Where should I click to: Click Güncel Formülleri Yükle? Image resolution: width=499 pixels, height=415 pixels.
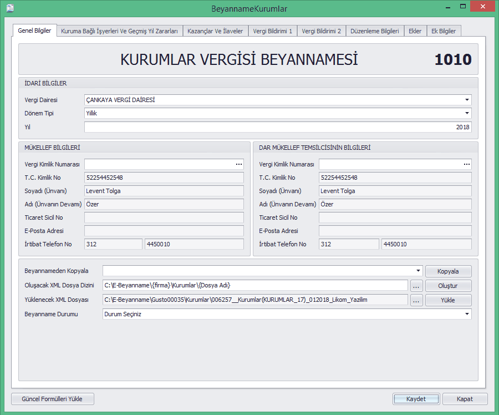tap(52, 399)
